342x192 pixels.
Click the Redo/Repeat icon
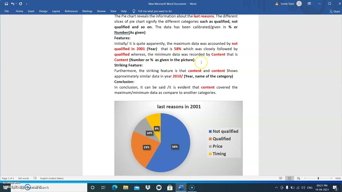(20, 4)
